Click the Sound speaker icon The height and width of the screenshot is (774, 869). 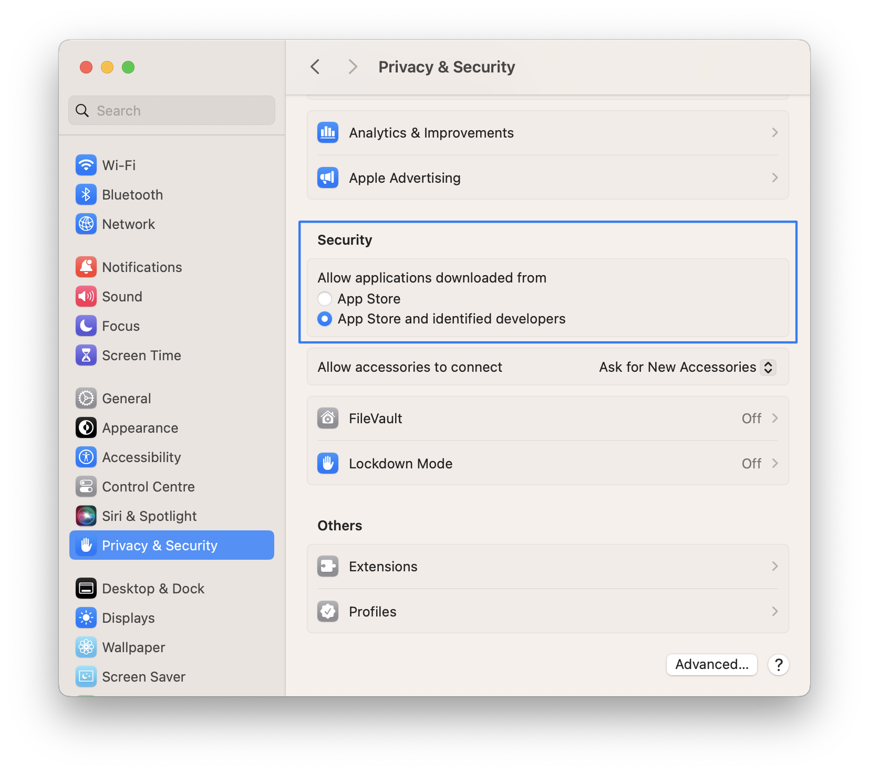click(x=86, y=296)
